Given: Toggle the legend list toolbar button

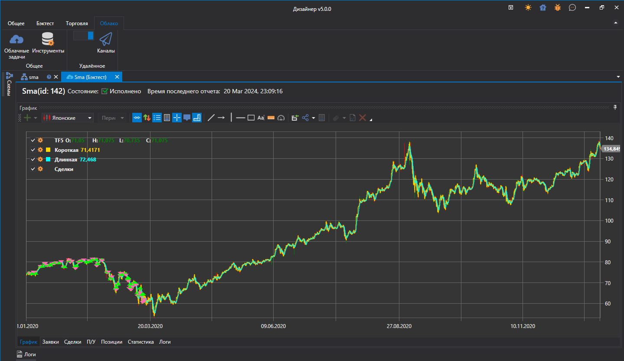Looking at the screenshot, I should (157, 118).
